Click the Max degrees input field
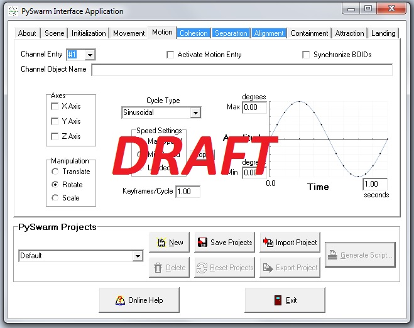Viewport: 414px width, 328px height. tap(254, 107)
